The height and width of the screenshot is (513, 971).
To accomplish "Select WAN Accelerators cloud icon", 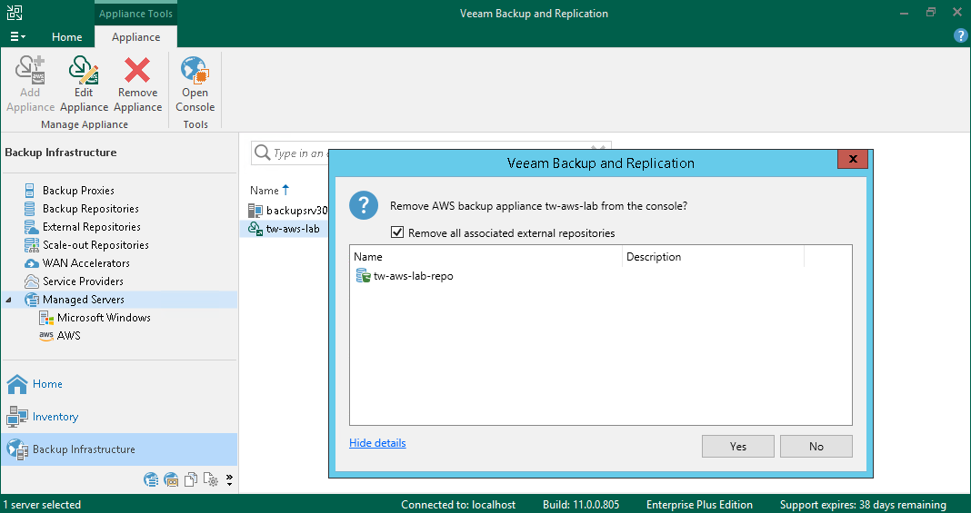I will tap(31, 263).
